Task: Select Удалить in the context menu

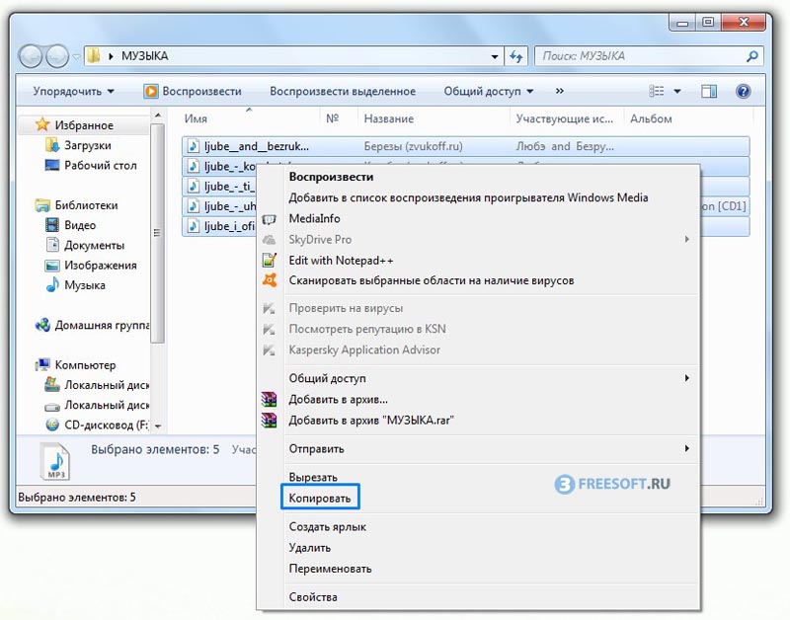Action: pyautogui.click(x=309, y=548)
